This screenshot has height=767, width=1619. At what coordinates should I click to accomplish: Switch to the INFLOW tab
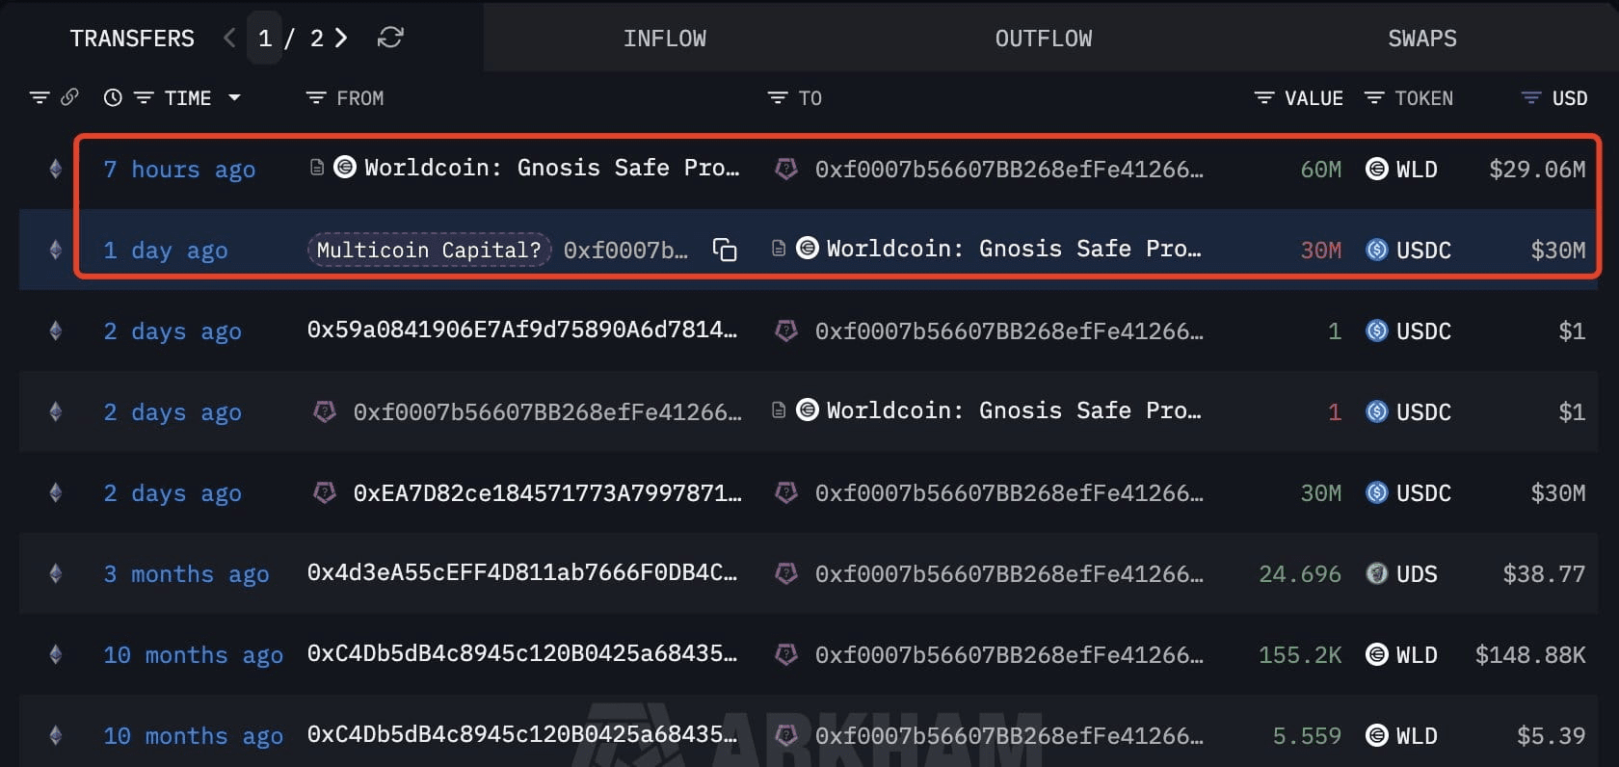(x=665, y=39)
